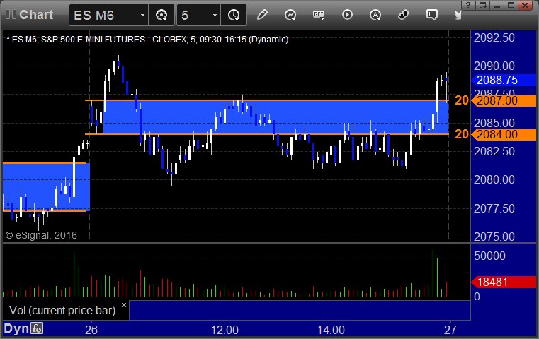Toggle the lock icon beside Dyn
The height and width of the screenshot is (339, 539).
tap(37, 328)
